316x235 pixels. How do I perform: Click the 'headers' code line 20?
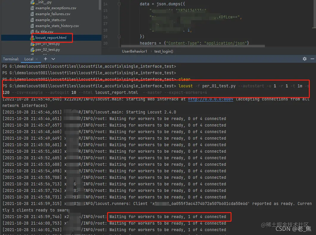195,43
